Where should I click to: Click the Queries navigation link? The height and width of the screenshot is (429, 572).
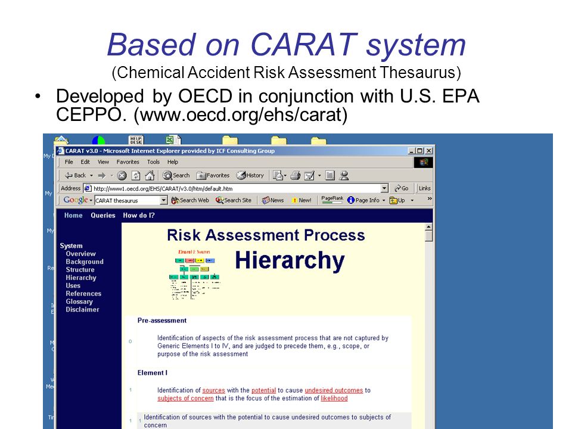click(103, 215)
